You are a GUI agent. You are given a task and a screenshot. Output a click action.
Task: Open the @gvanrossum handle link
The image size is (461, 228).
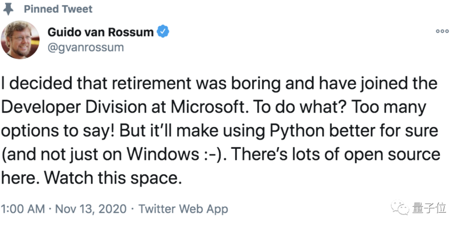86,47
